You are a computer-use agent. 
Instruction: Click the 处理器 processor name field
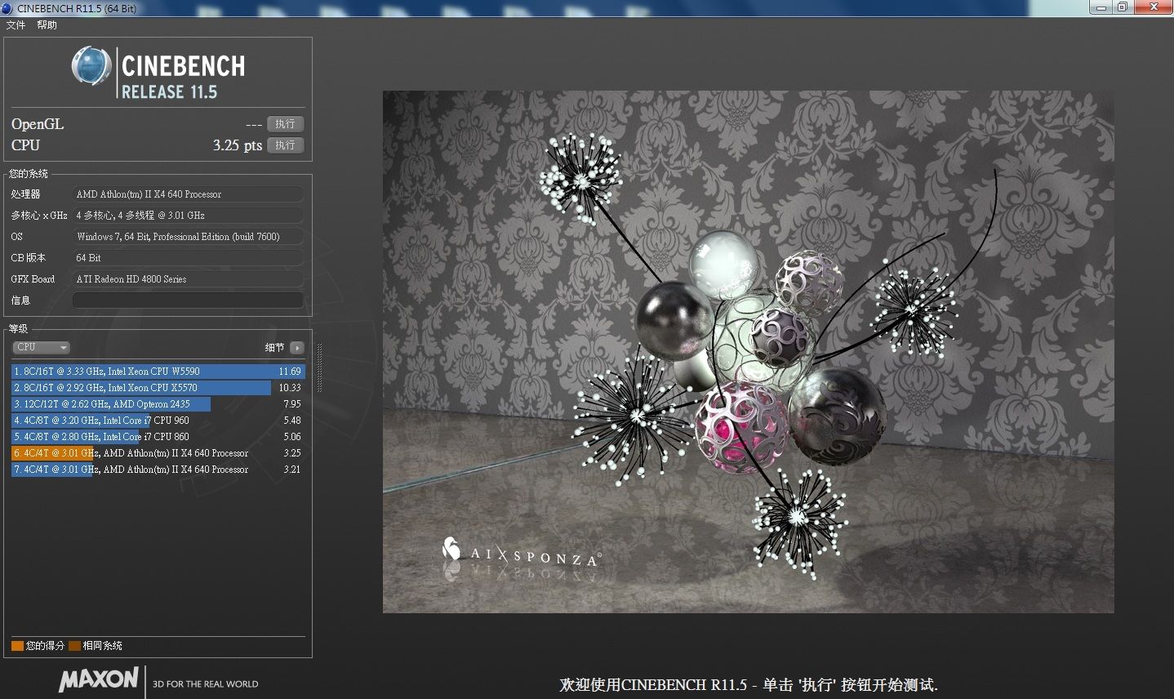point(188,194)
